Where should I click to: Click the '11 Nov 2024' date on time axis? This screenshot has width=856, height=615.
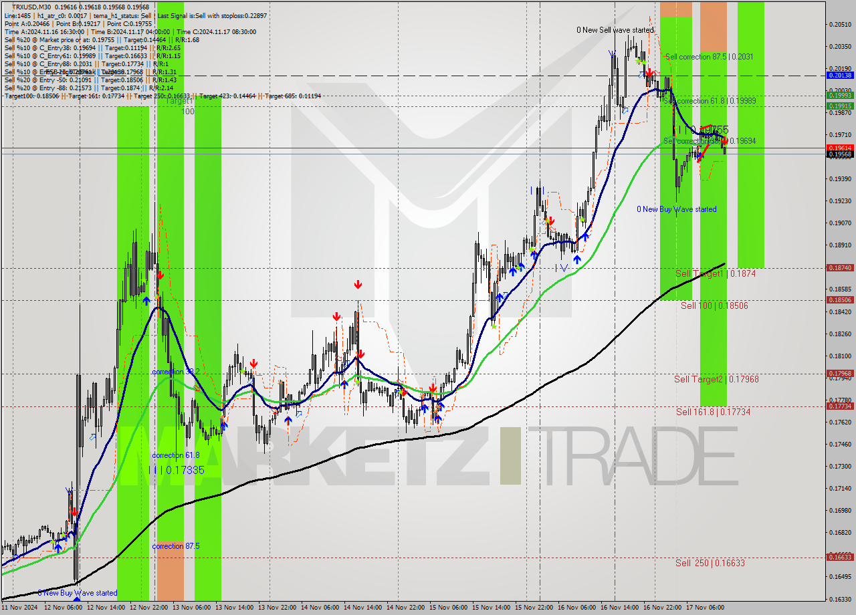(21, 608)
